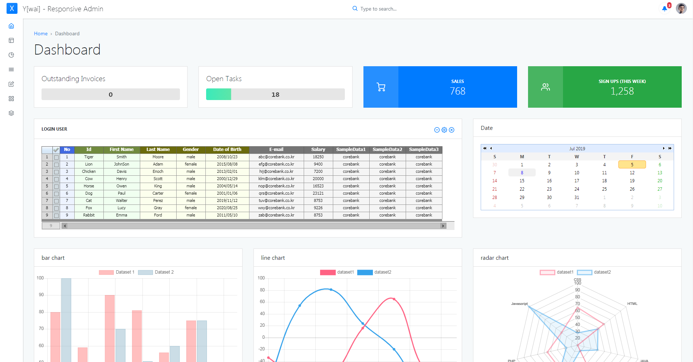Open the pie chart sidebar icon
Image resolution: width=693 pixels, height=362 pixels.
tap(11, 55)
